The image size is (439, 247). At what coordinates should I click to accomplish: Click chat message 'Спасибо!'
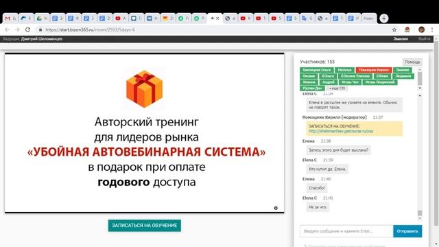coord(317,188)
